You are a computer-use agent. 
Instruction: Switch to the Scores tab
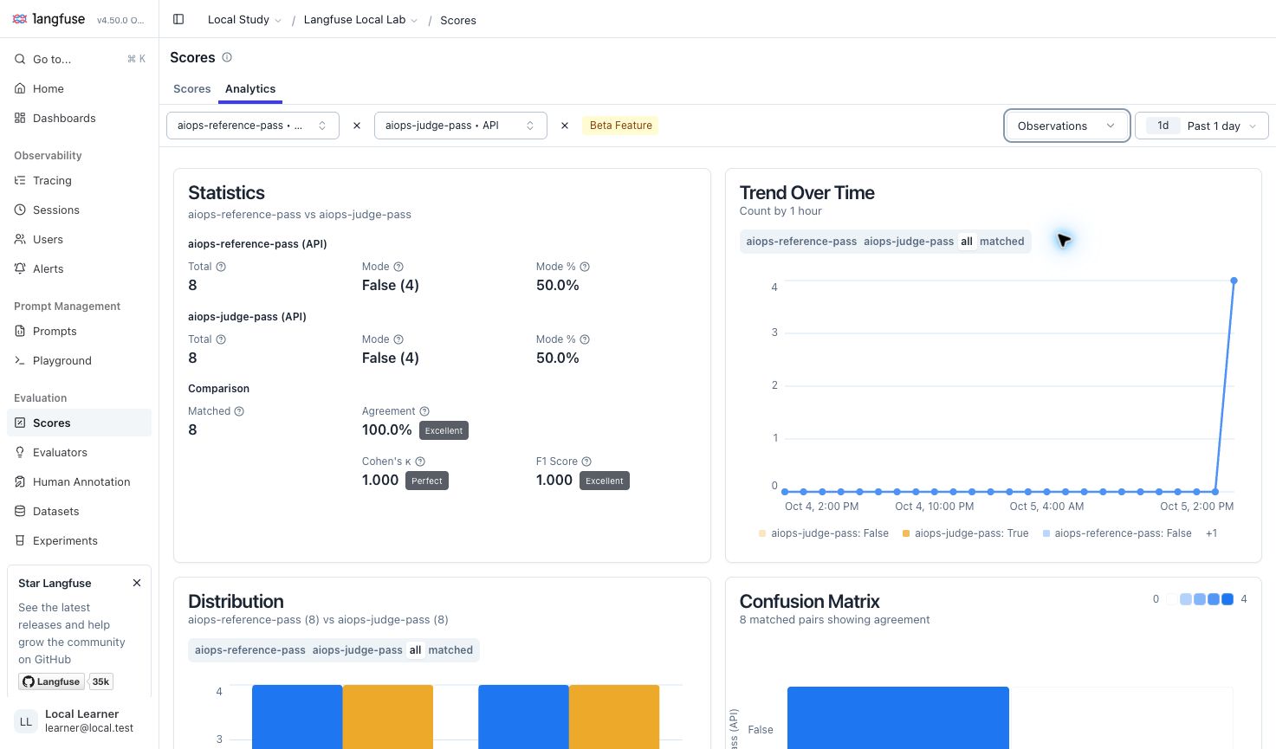coord(192,89)
